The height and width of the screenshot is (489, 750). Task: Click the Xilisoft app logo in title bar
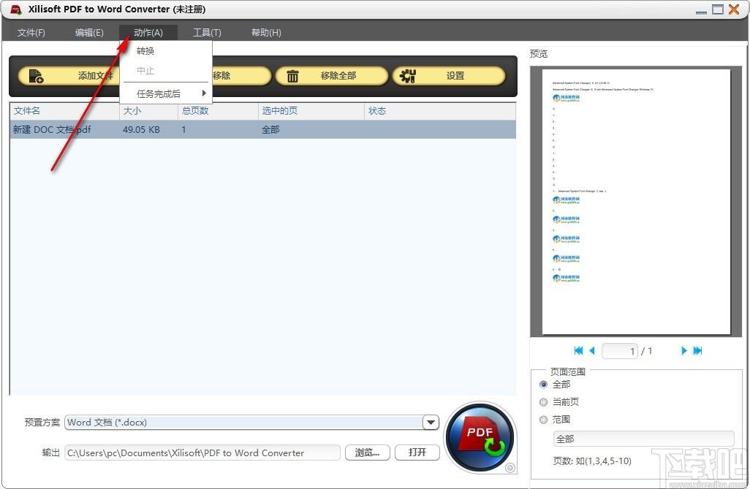pyautogui.click(x=16, y=9)
